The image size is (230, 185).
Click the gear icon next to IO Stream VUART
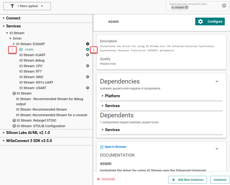[88, 55]
